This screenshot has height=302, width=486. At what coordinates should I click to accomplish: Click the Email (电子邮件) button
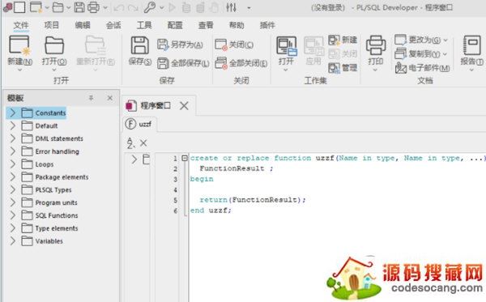point(423,67)
